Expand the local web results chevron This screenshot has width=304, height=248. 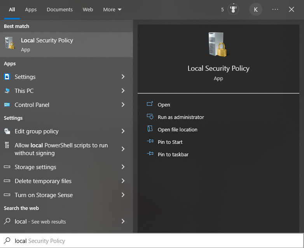[x=123, y=221]
